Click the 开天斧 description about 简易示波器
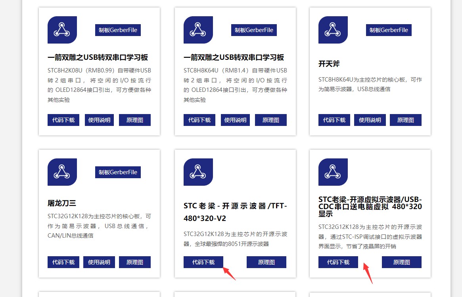The image size is (462, 297). tap(370, 84)
